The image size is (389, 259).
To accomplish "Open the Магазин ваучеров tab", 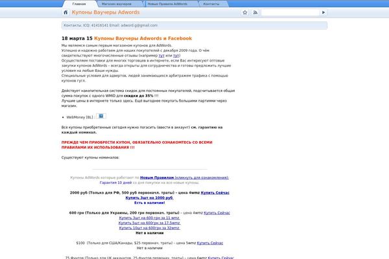I will (117, 4).
